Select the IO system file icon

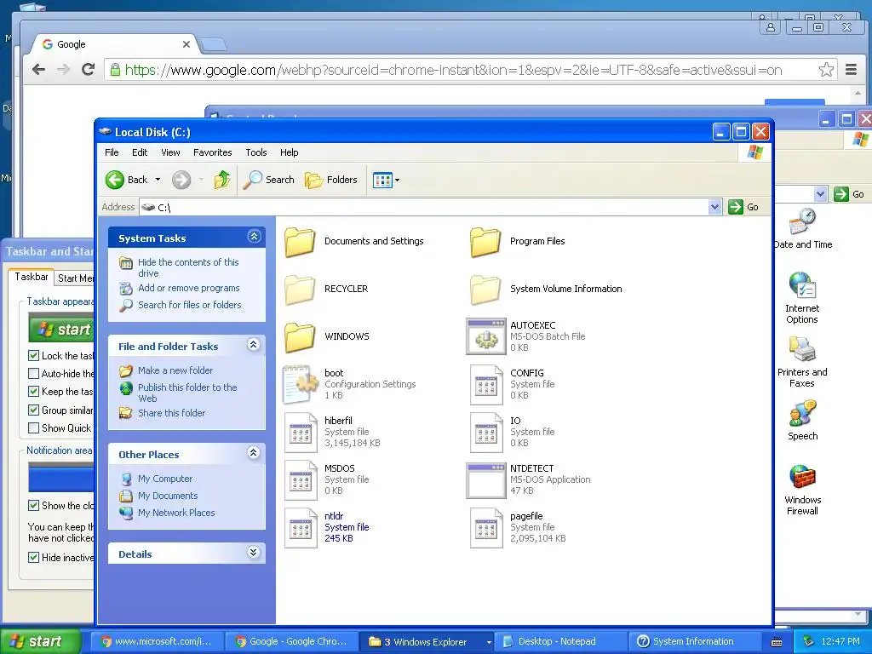point(486,432)
